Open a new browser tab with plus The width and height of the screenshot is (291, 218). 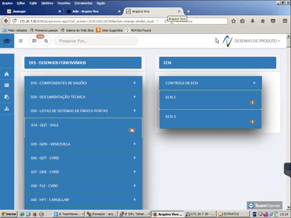[x=189, y=12]
